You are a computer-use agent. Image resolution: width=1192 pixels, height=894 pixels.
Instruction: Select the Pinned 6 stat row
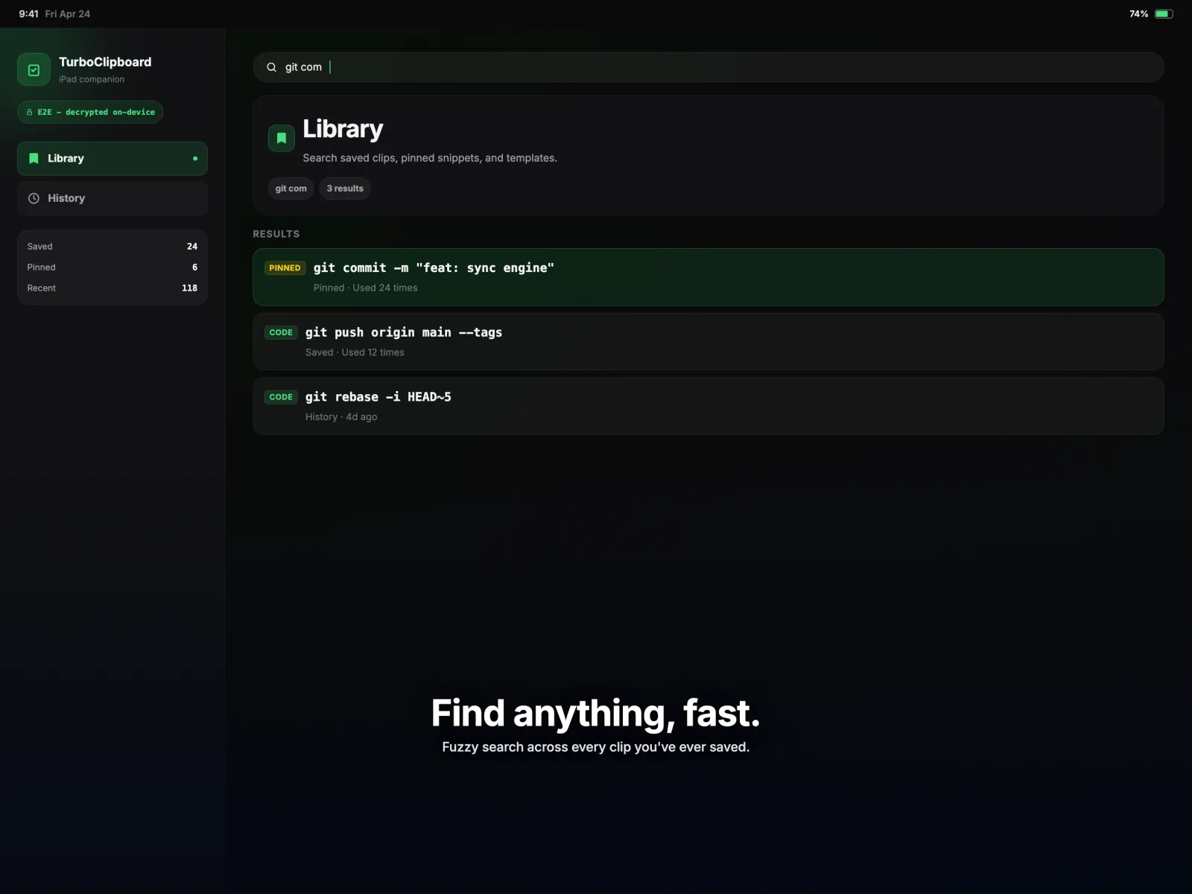pos(112,267)
